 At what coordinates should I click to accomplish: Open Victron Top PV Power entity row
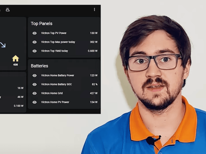(x=64, y=33)
